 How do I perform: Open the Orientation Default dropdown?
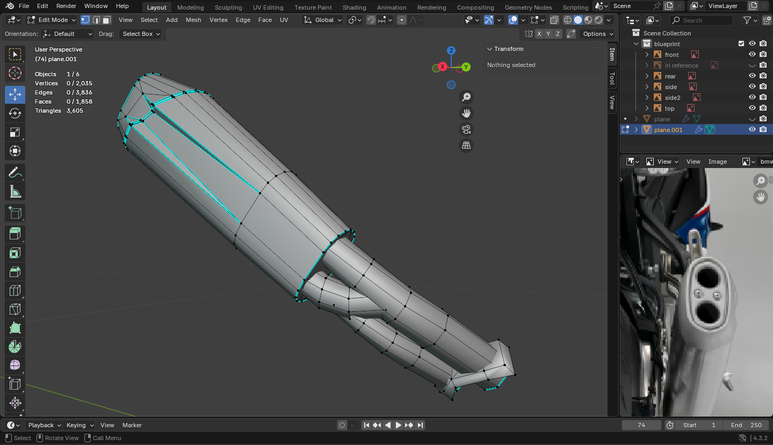tap(68, 34)
